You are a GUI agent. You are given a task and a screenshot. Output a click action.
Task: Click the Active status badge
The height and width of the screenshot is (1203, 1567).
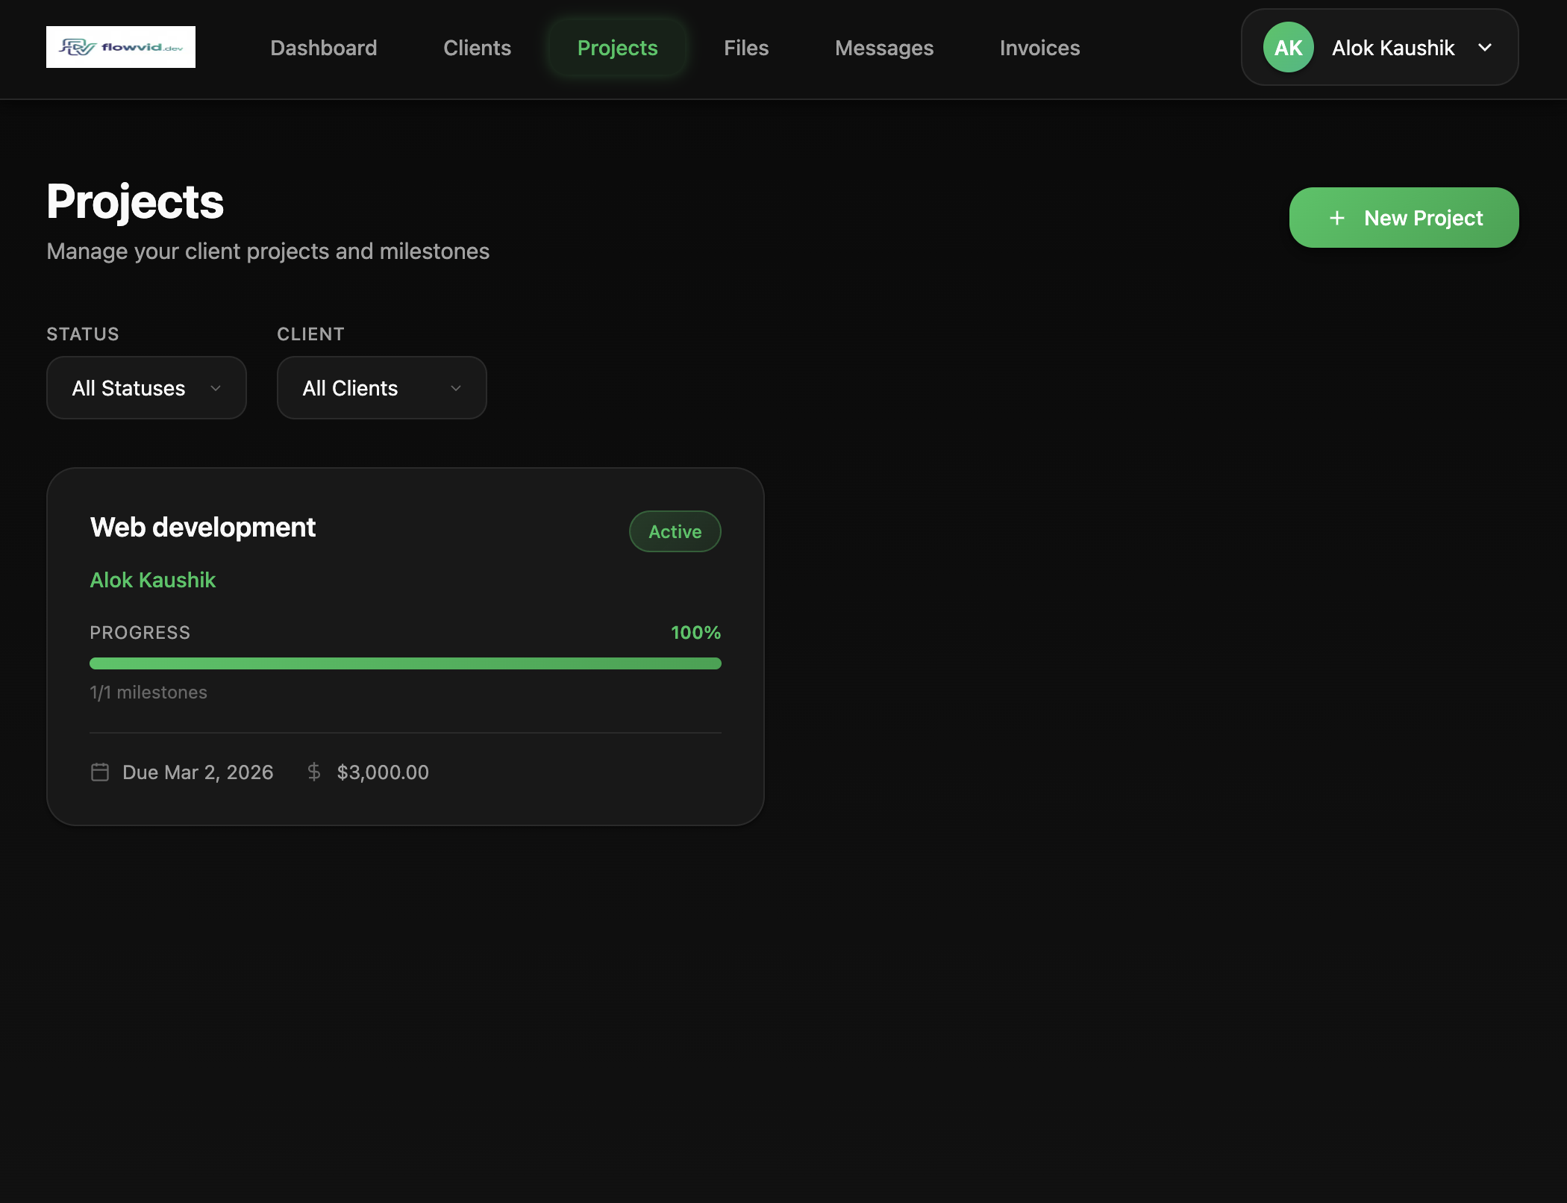pyautogui.click(x=675, y=531)
